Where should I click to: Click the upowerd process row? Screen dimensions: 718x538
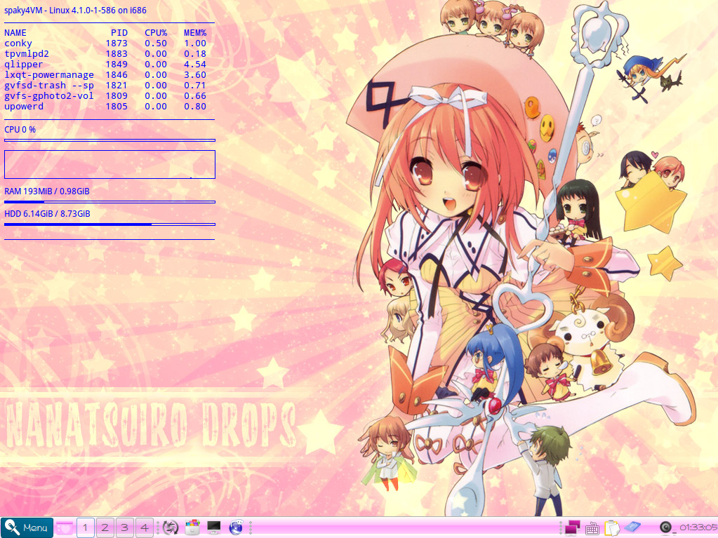coord(105,107)
